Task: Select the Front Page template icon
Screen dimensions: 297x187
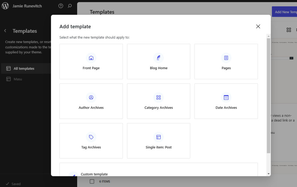Action: (x=91, y=58)
